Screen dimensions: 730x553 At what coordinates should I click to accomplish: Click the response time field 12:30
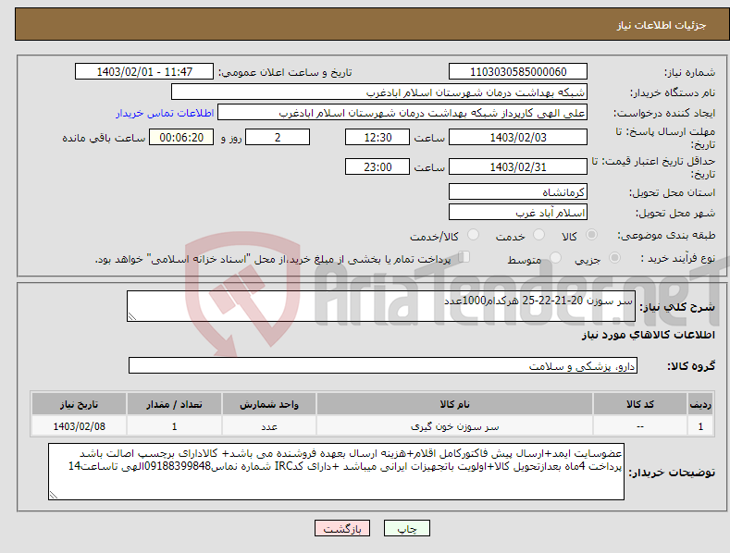pyautogui.click(x=377, y=137)
